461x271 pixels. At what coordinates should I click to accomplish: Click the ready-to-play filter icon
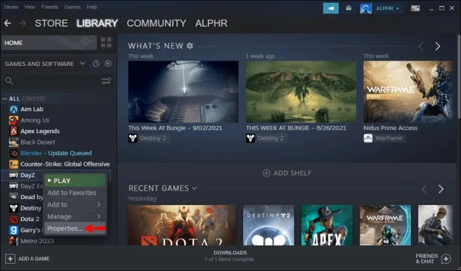[x=108, y=63]
